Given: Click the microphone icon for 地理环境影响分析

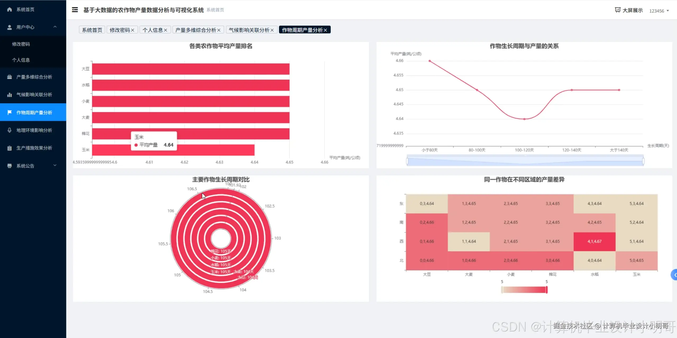Looking at the screenshot, I should click(x=9, y=130).
